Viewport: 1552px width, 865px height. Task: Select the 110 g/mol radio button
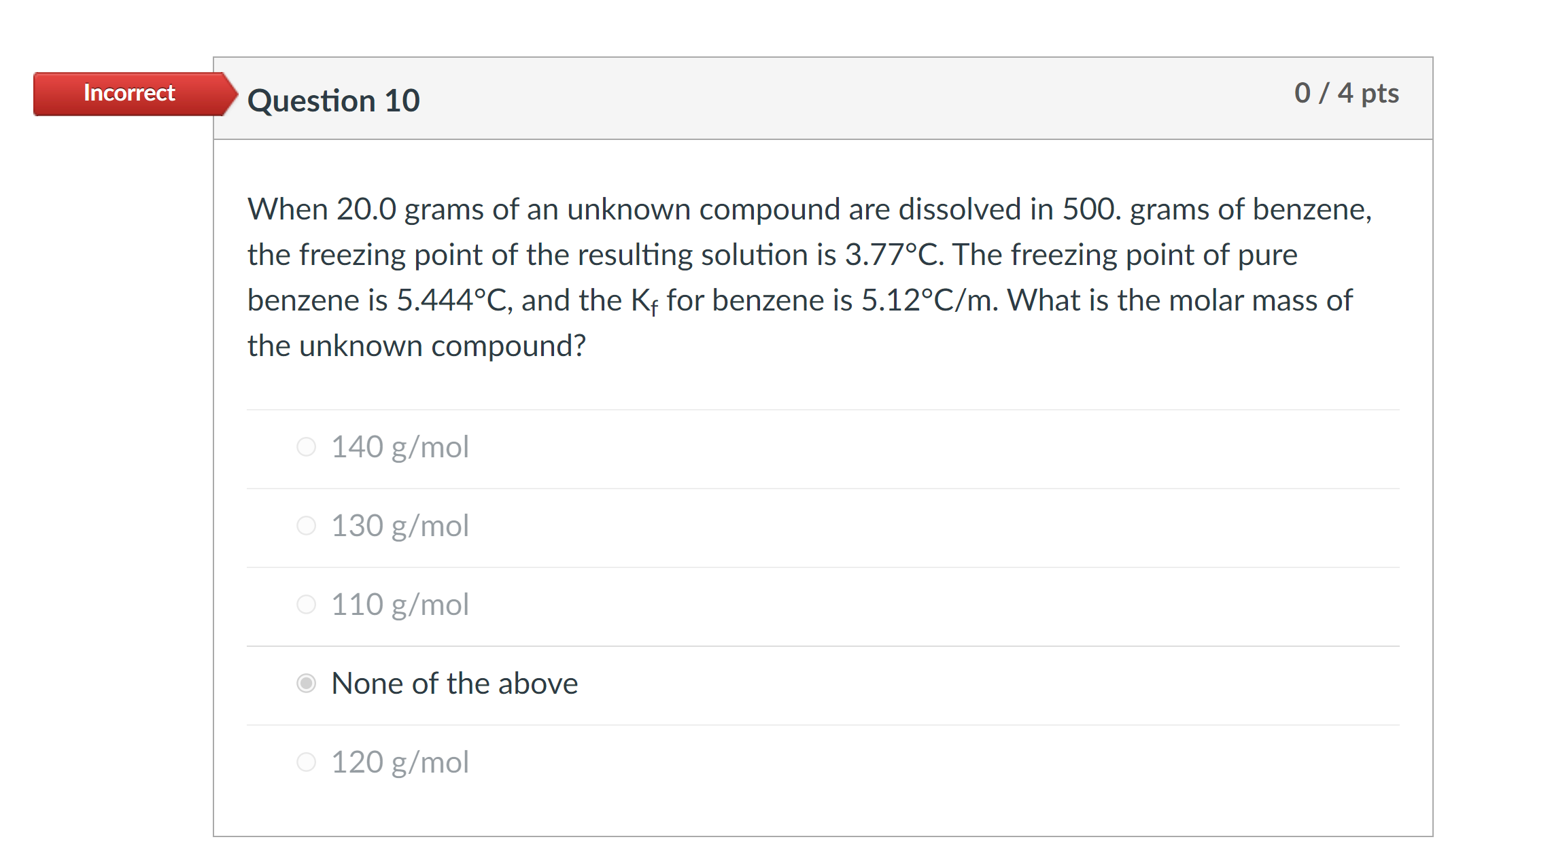point(307,604)
